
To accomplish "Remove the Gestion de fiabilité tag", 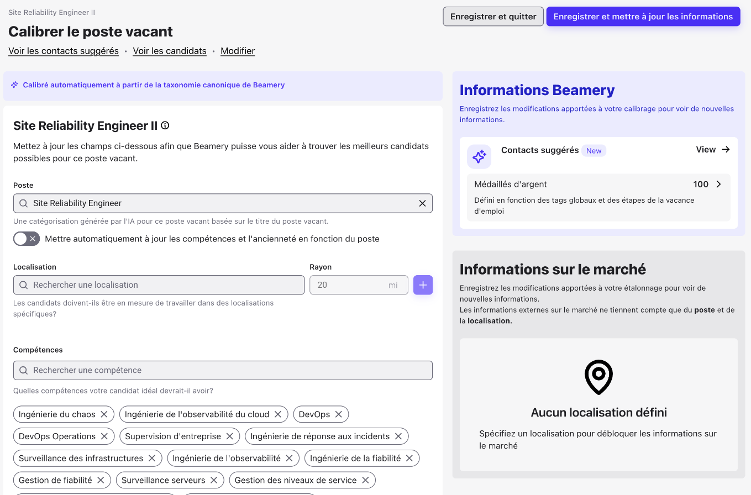I will [x=101, y=481].
